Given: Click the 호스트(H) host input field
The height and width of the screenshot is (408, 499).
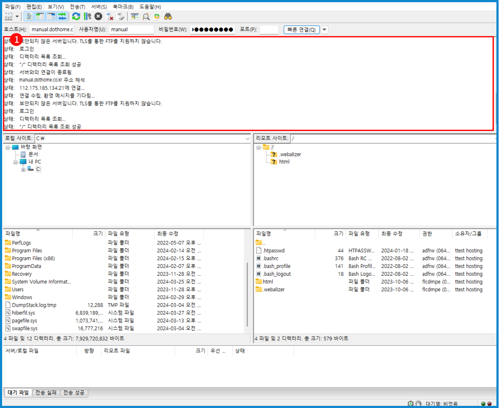Looking at the screenshot, I should (x=52, y=30).
